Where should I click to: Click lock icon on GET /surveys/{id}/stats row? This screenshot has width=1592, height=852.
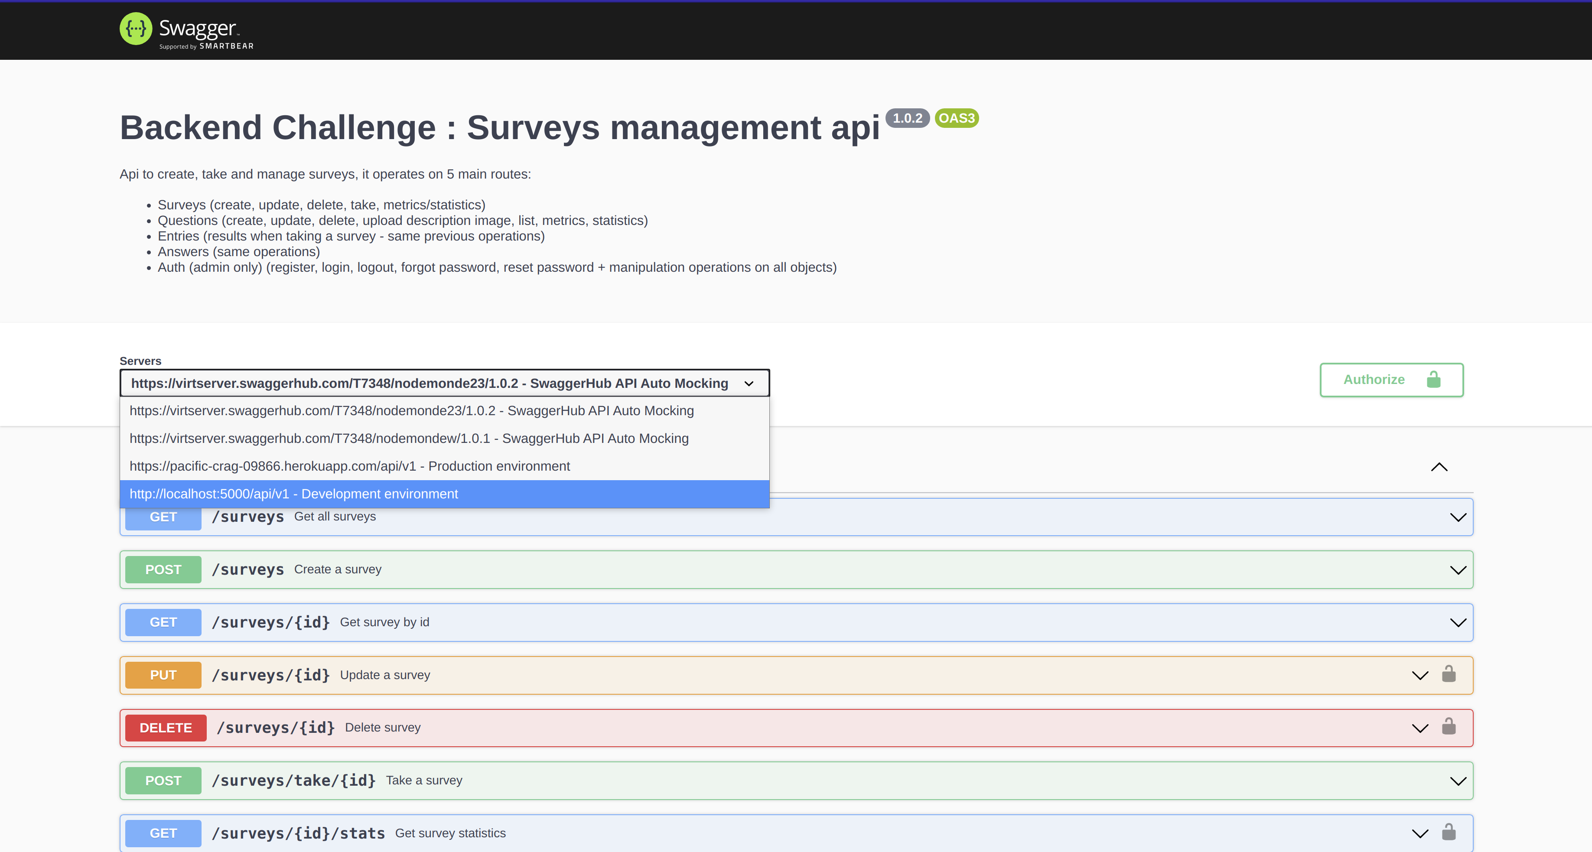click(1449, 832)
